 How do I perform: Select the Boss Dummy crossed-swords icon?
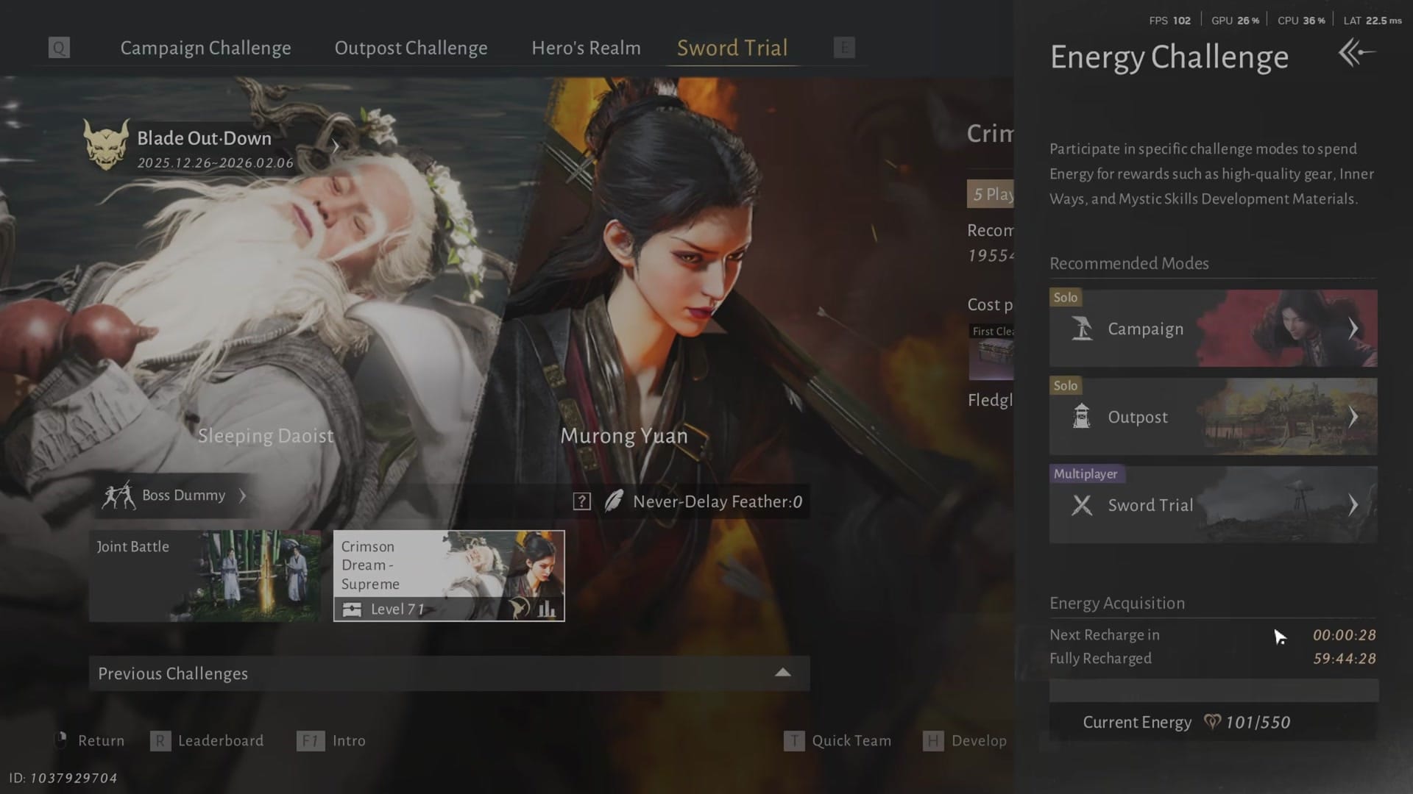119,495
